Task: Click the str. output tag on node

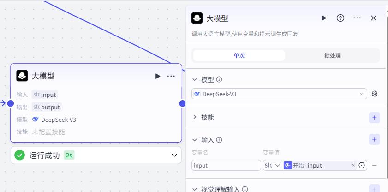Action: click(47, 107)
